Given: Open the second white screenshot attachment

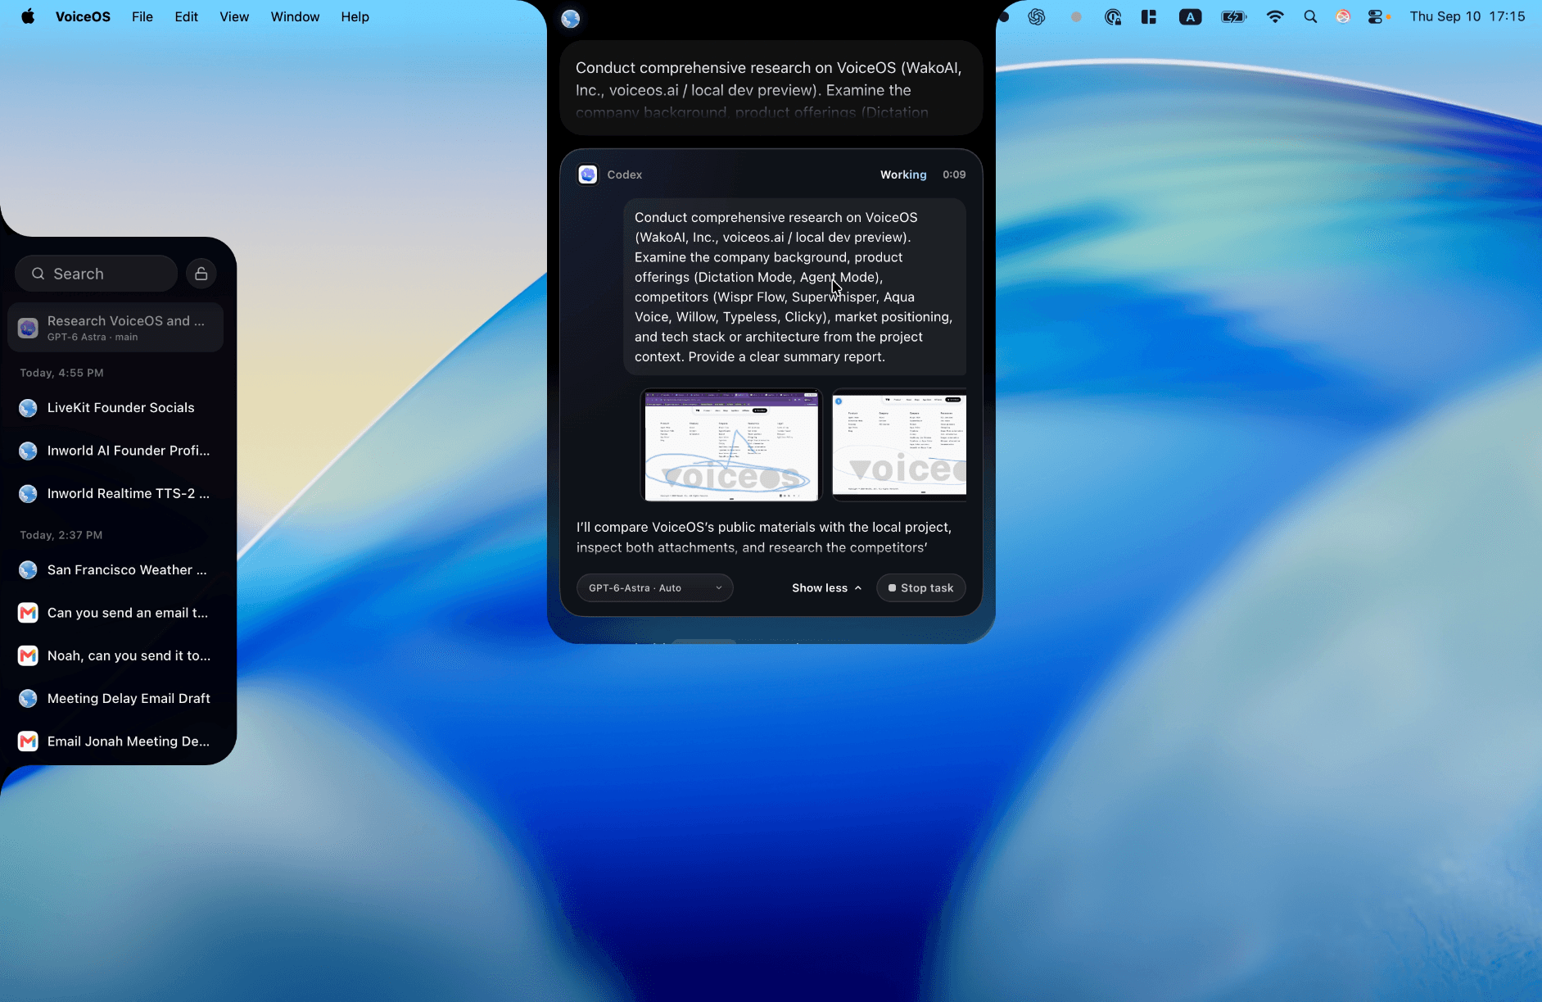Looking at the screenshot, I should (x=899, y=446).
